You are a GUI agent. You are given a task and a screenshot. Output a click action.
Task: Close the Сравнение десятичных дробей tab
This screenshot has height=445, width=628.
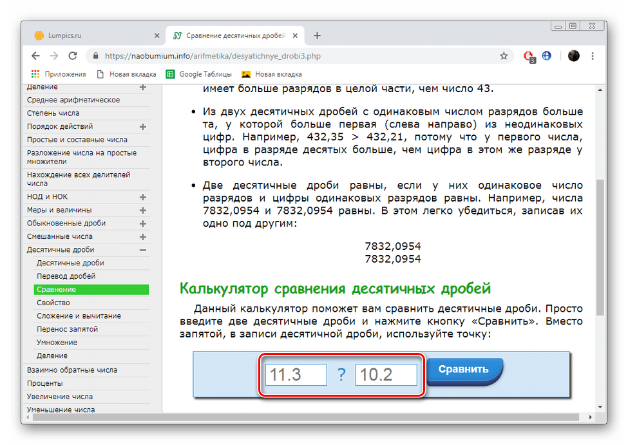click(x=295, y=35)
